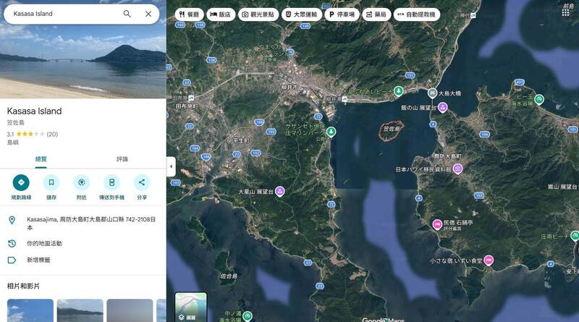Click the ビー玉 海水浴場 green marker
The width and height of the screenshot is (579, 322).
click(539, 99)
